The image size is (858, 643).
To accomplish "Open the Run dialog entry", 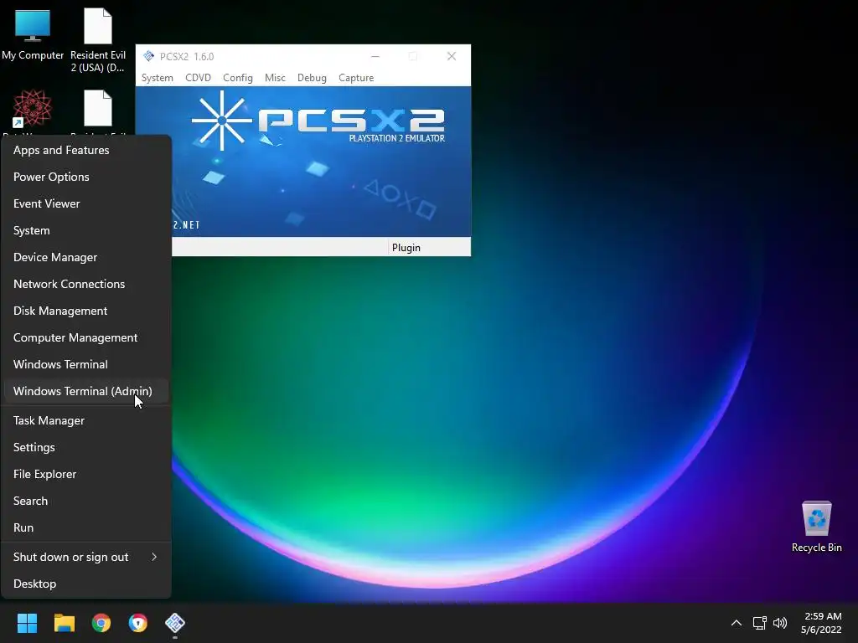I will (x=86, y=527).
